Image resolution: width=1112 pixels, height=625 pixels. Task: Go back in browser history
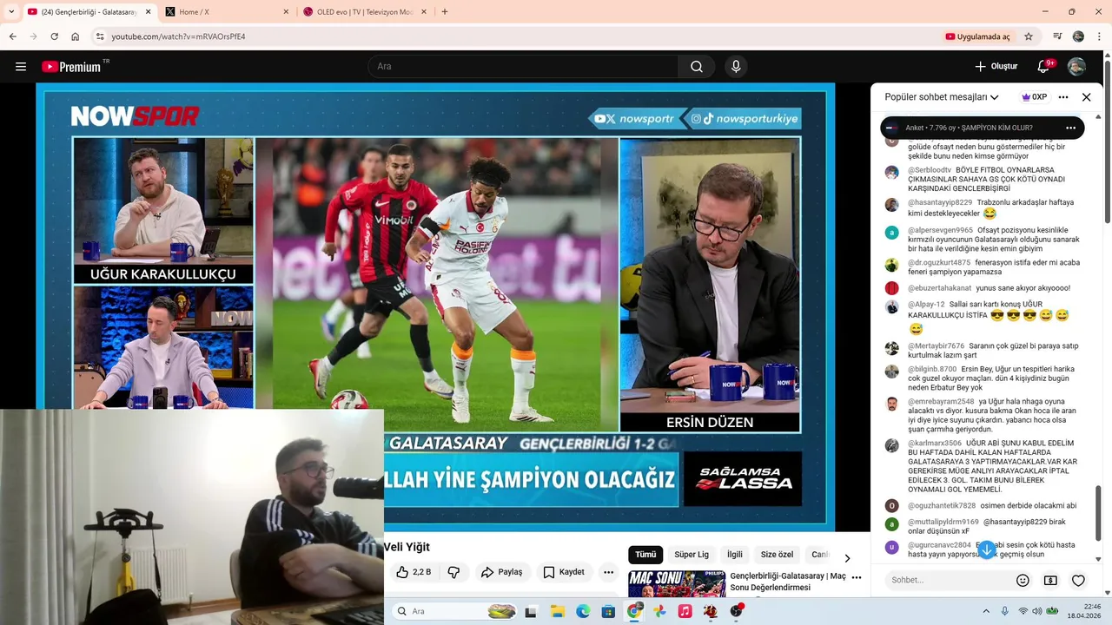(x=12, y=36)
